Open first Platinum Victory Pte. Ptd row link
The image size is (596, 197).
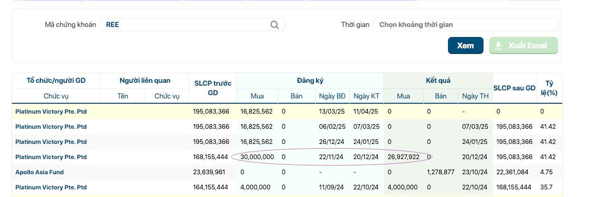point(51,112)
